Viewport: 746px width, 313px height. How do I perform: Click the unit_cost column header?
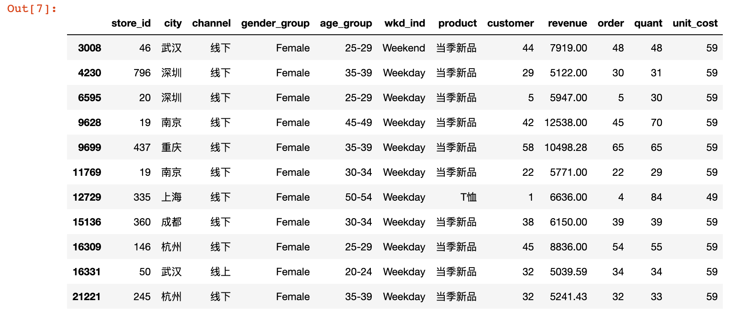pos(695,23)
